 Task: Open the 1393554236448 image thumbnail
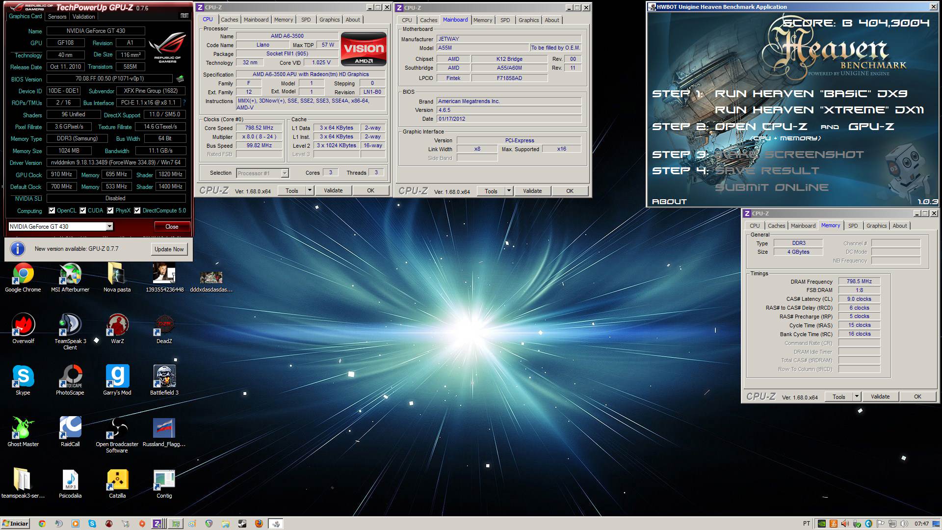point(164,277)
